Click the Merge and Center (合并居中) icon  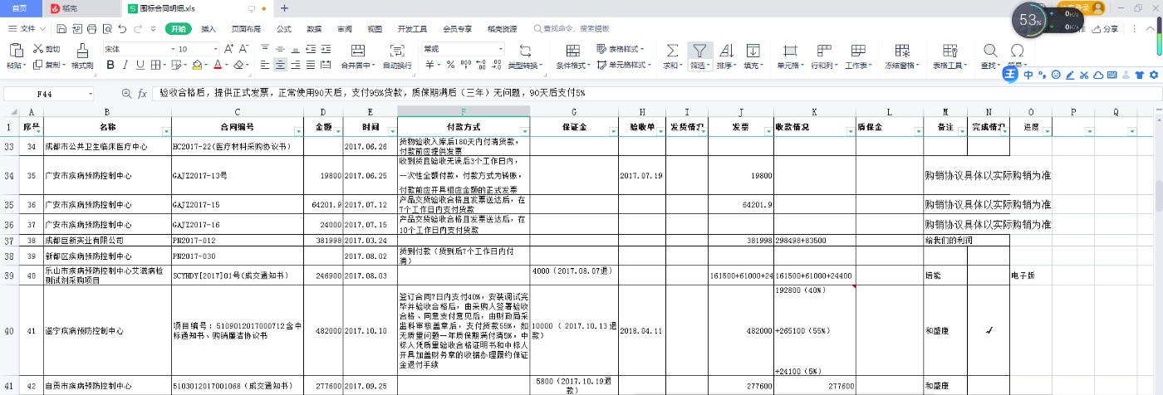(x=358, y=51)
